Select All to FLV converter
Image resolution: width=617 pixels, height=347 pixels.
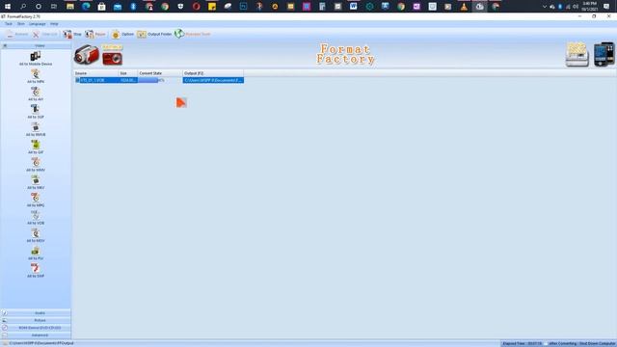[x=36, y=253]
